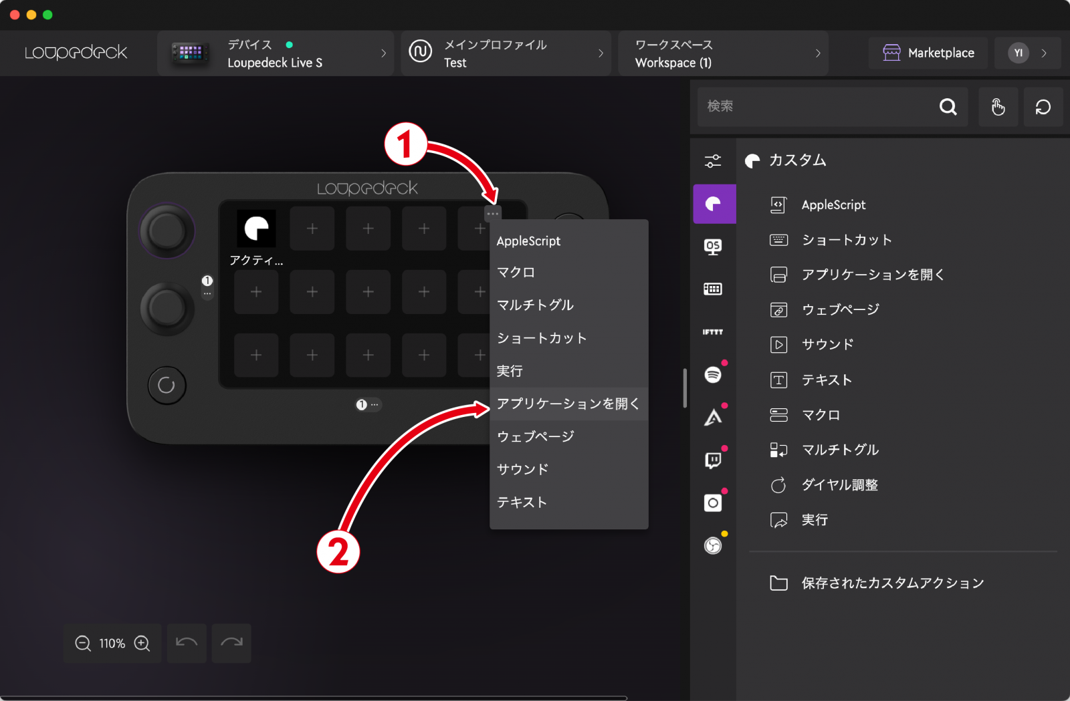Screen dimensions: 1070x701
Task: Expand the device selector Loupedeck Live S
Action: point(276,53)
